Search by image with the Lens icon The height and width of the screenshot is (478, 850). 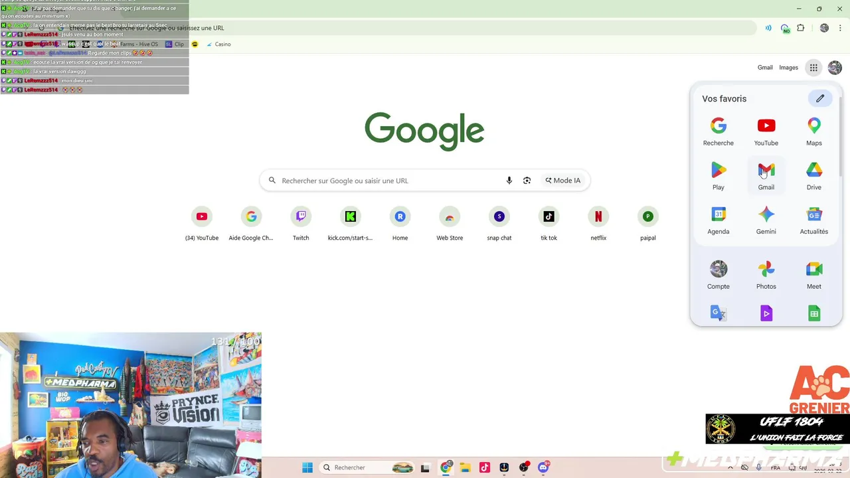click(527, 181)
